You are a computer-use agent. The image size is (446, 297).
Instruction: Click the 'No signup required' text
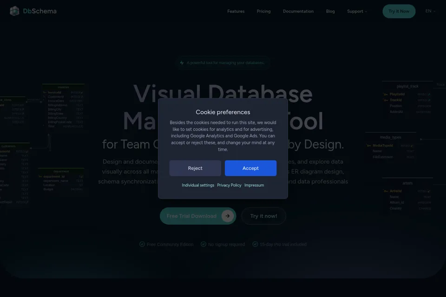coord(226,245)
